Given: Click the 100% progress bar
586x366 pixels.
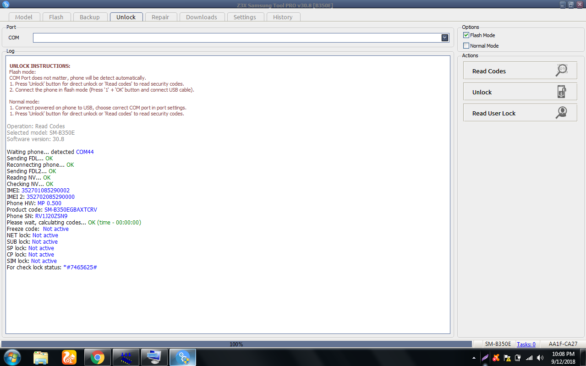Looking at the screenshot, I should [236, 344].
